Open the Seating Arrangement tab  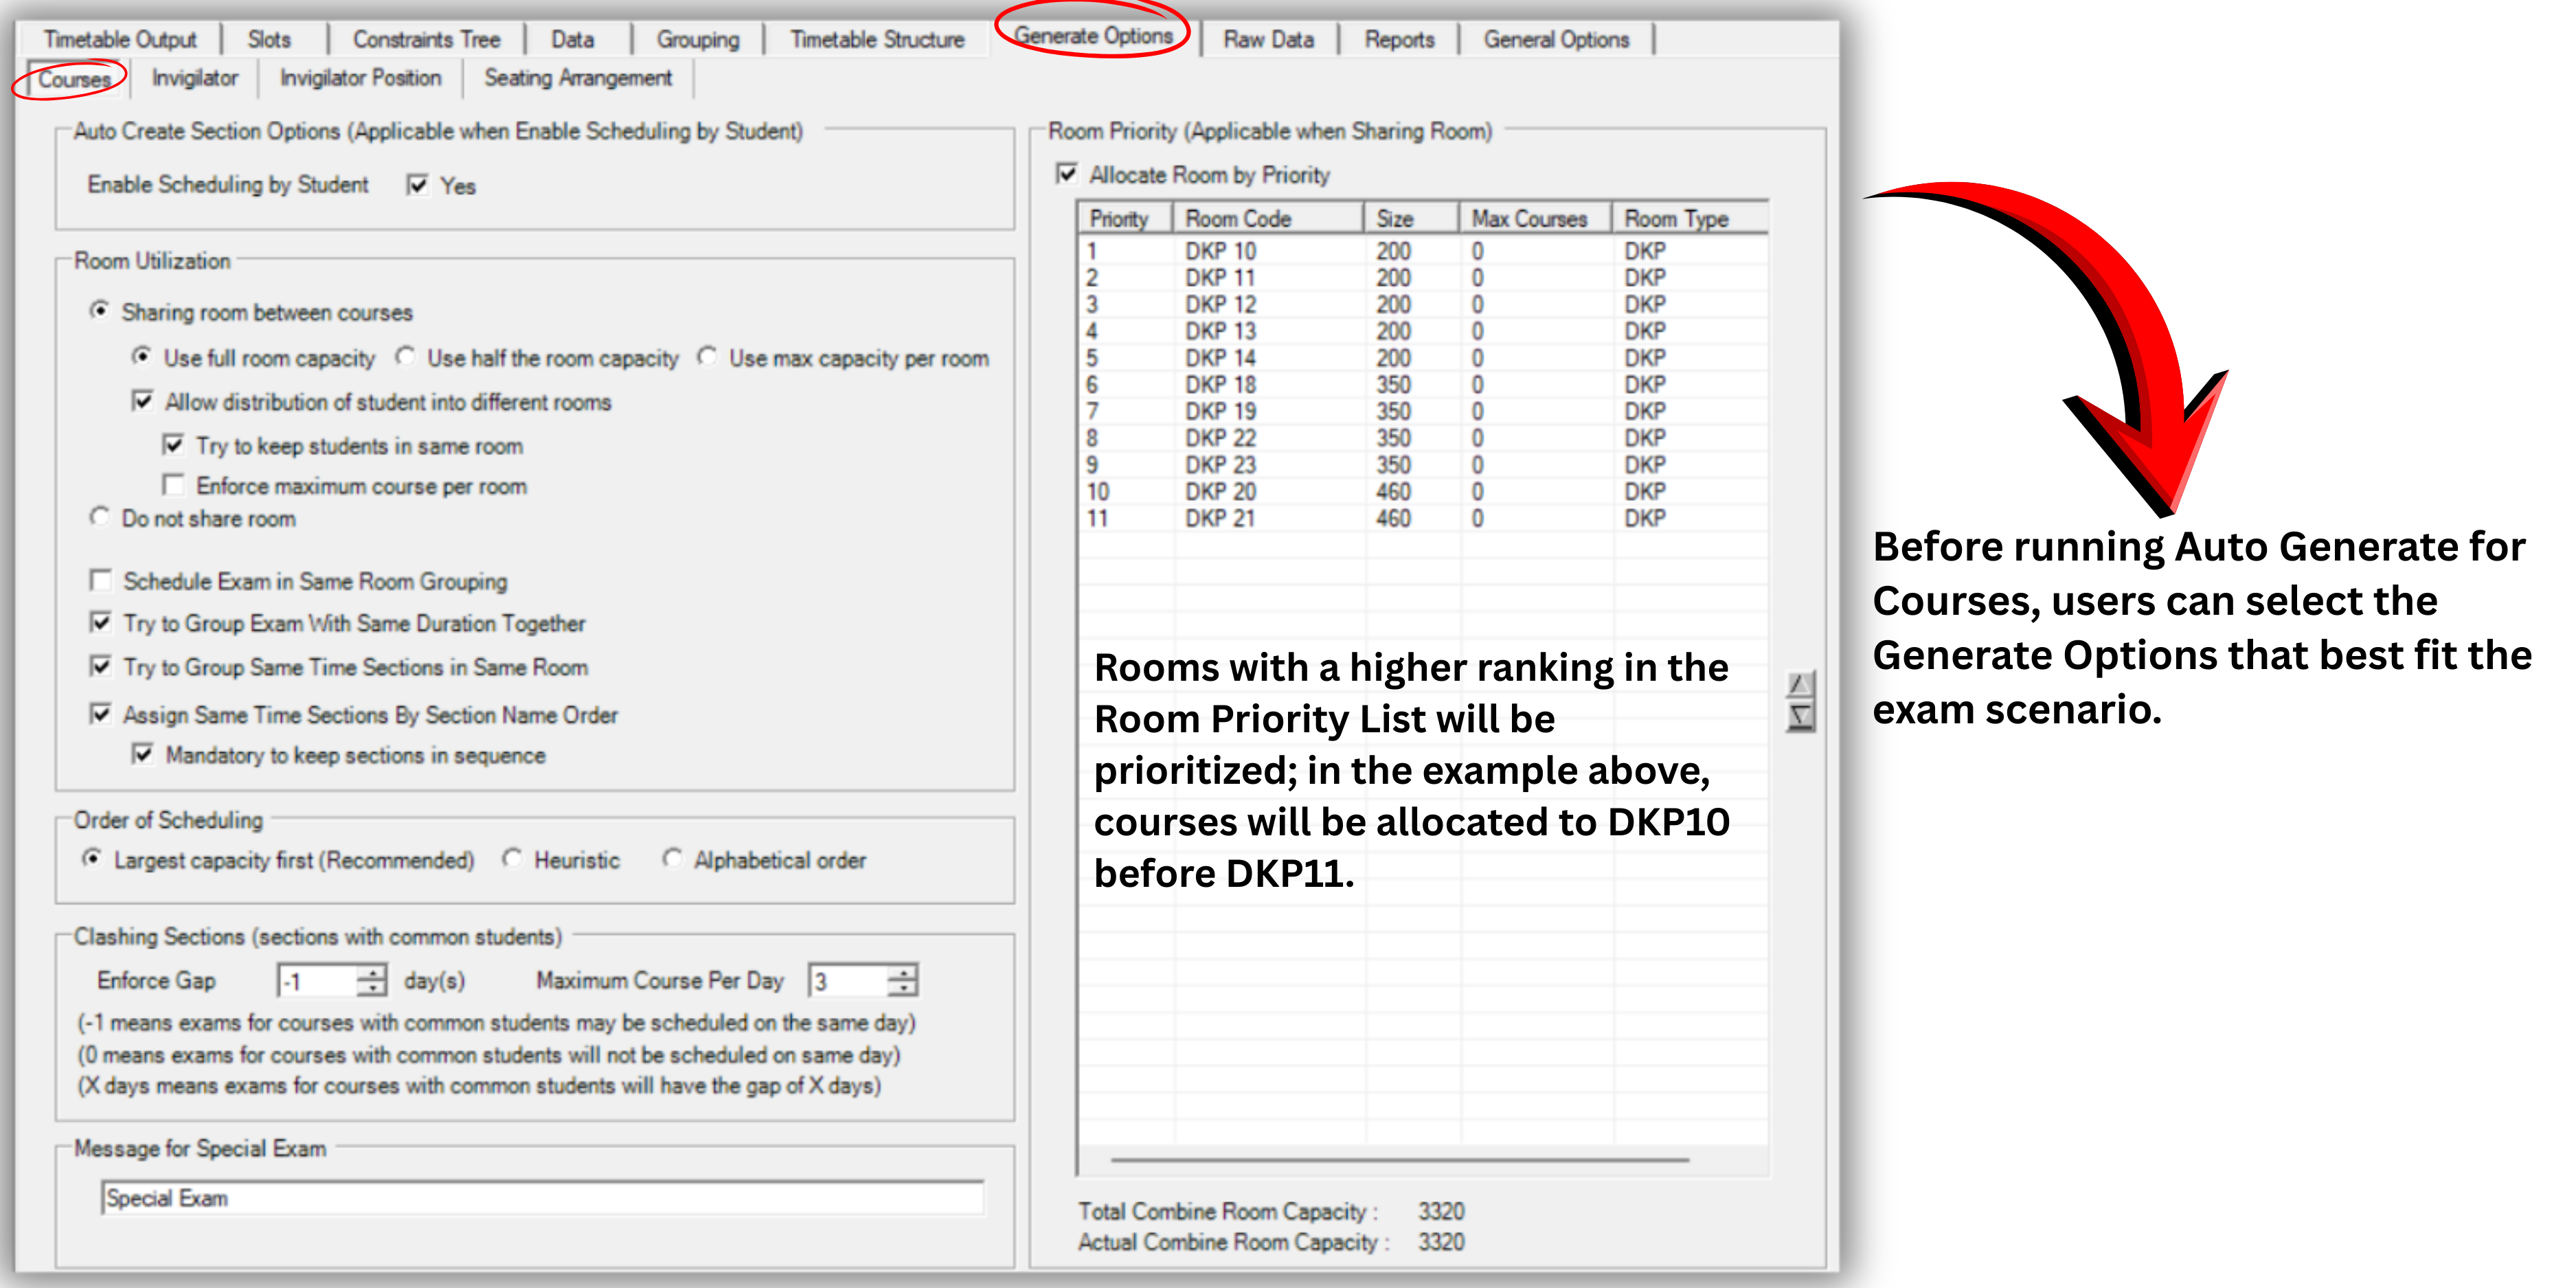coord(577,78)
